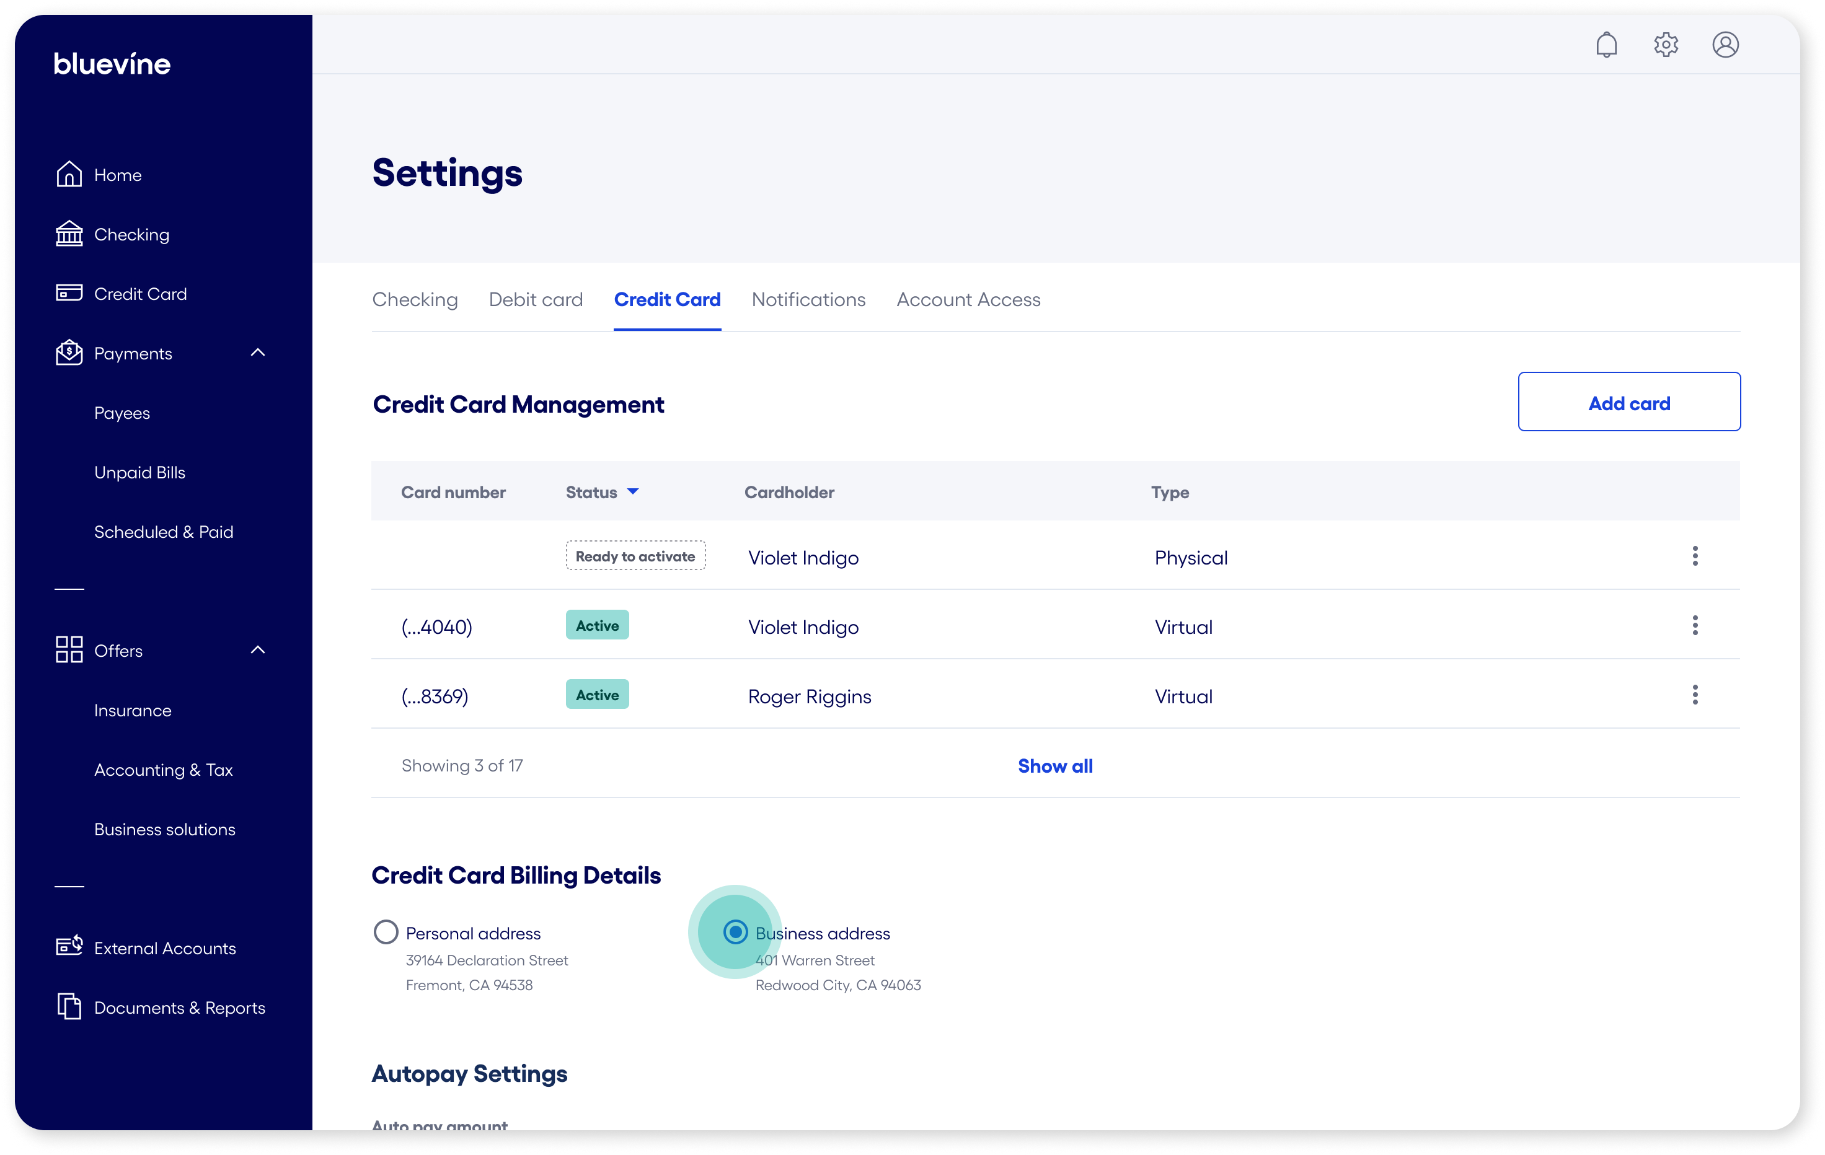Open Documents & Reports in the sidebar
1825x1155 pixels.
pos(179,1008)
